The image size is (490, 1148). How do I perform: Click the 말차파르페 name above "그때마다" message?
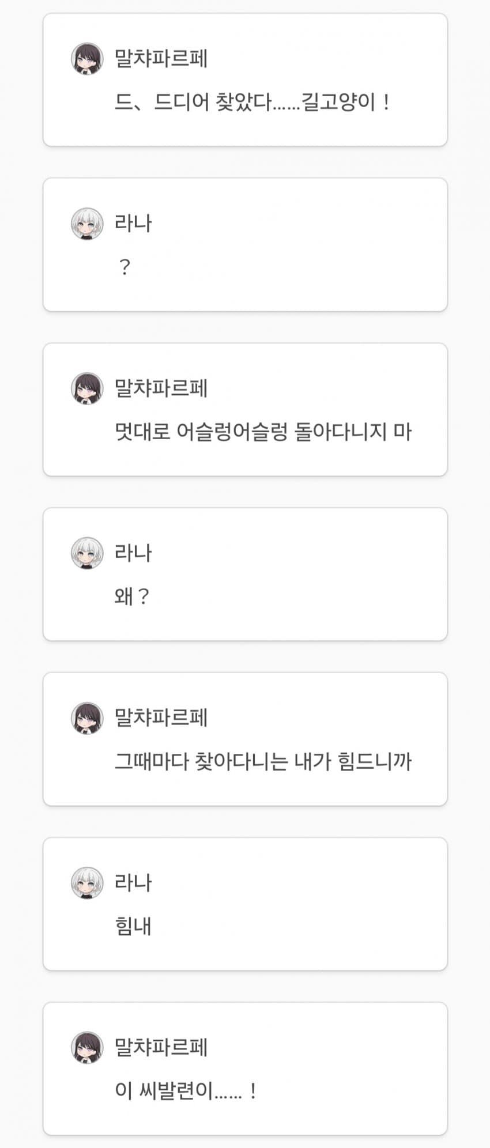point(161,717)
